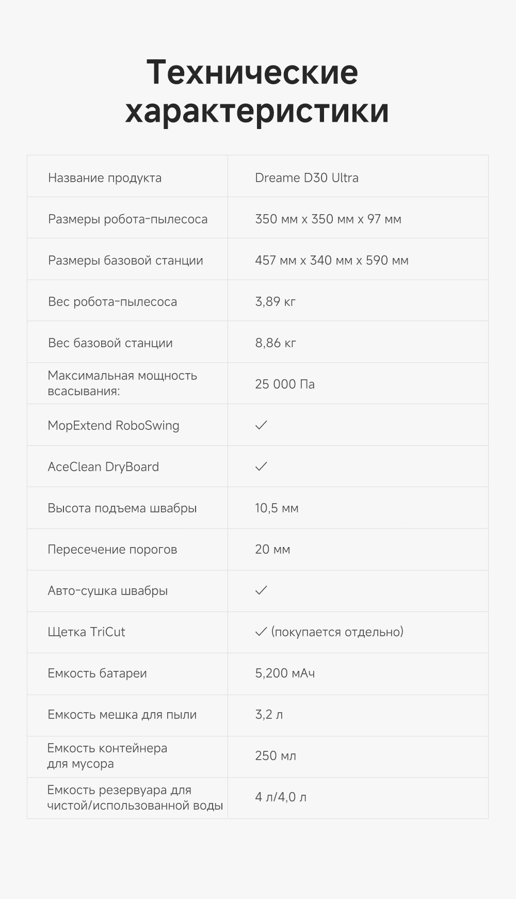Click the battery capacity value 5,200 мАч
The width and height of the screenshot is (516, 899).
[x=284, y=673]
